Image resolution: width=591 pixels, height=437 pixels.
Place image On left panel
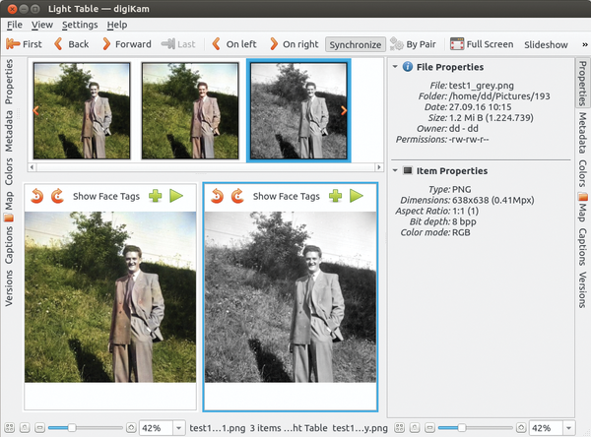234,44
